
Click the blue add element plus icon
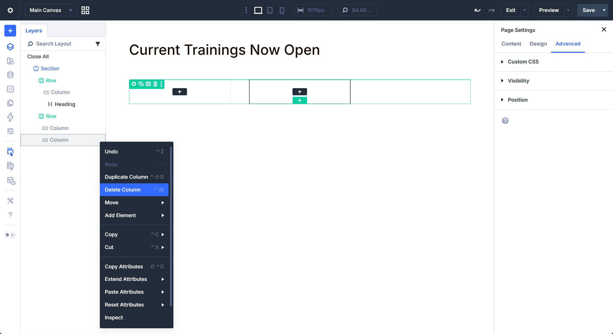click(x=10, y=31)
